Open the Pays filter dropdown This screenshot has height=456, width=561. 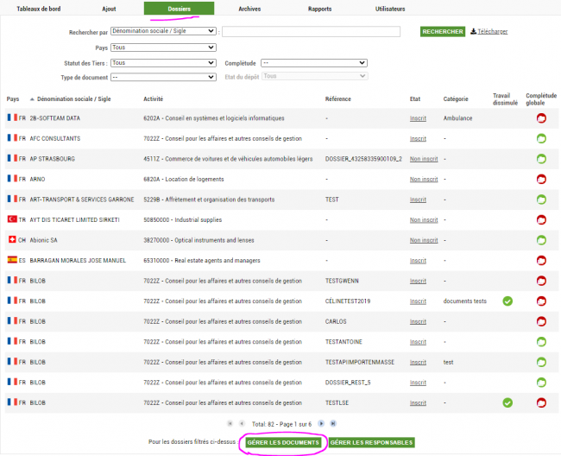[x=163, y=47]
